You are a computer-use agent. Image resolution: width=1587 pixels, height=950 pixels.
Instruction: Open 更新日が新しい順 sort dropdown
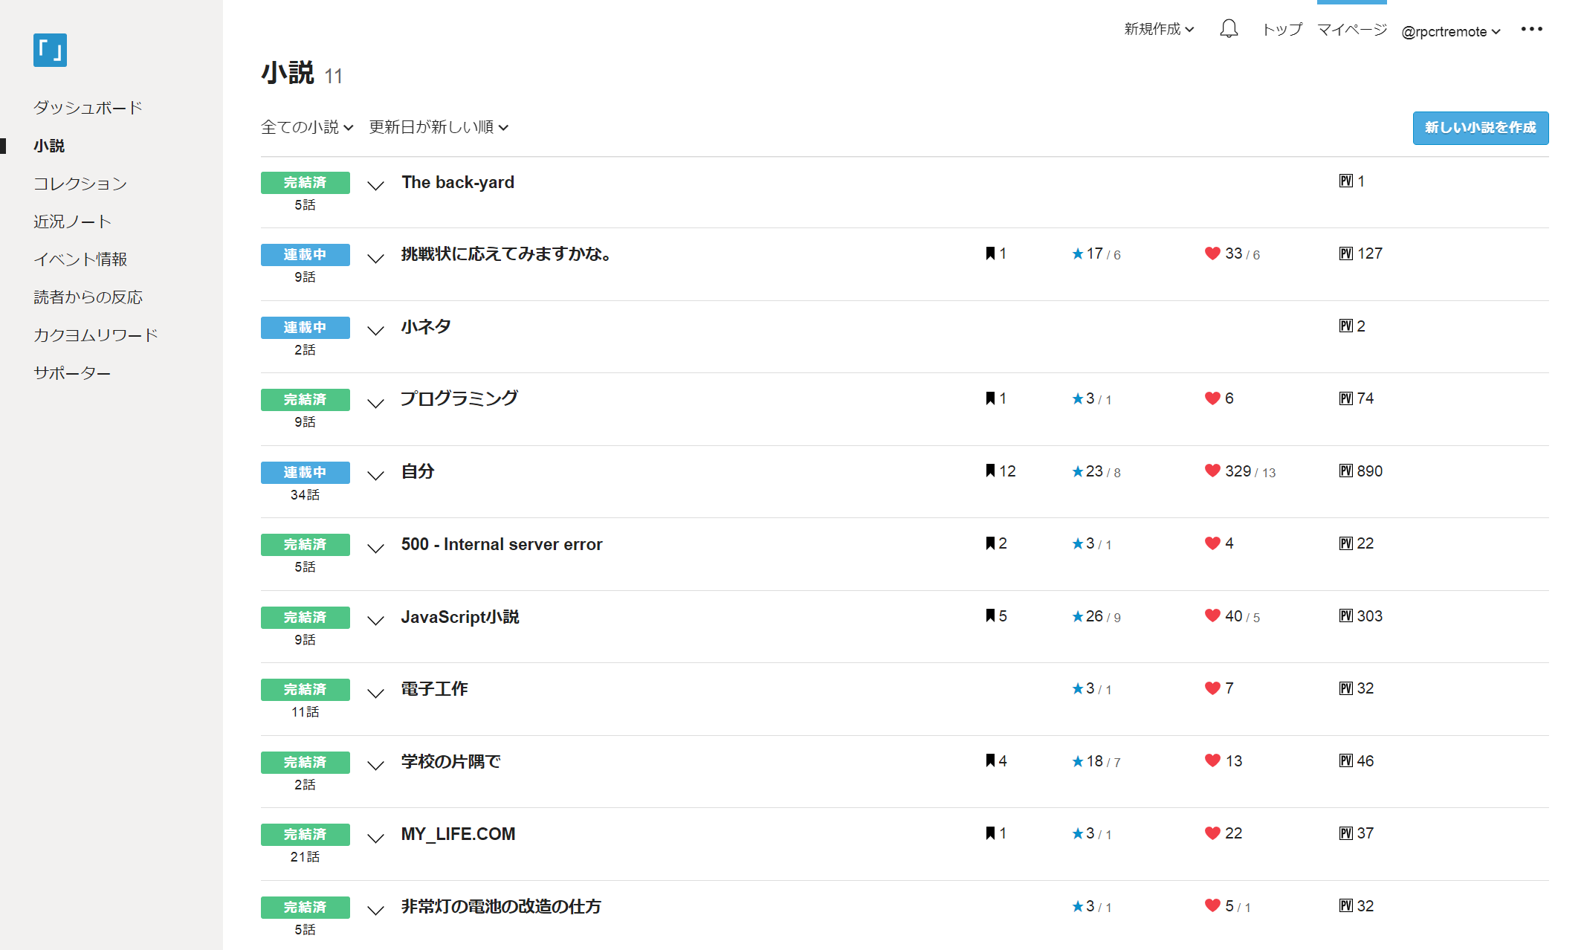click(439, 127)
